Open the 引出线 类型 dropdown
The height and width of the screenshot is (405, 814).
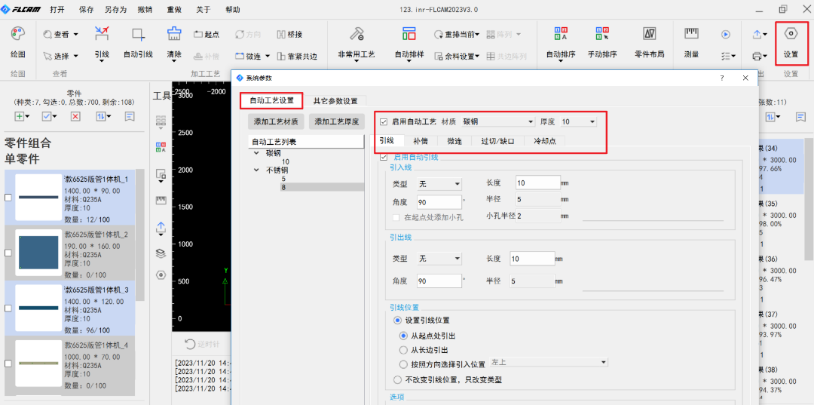(439, 258)
